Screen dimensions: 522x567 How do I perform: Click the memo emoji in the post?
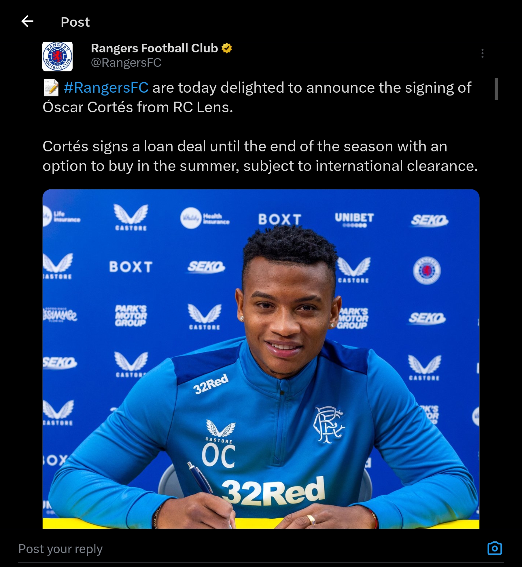(51, 87)
